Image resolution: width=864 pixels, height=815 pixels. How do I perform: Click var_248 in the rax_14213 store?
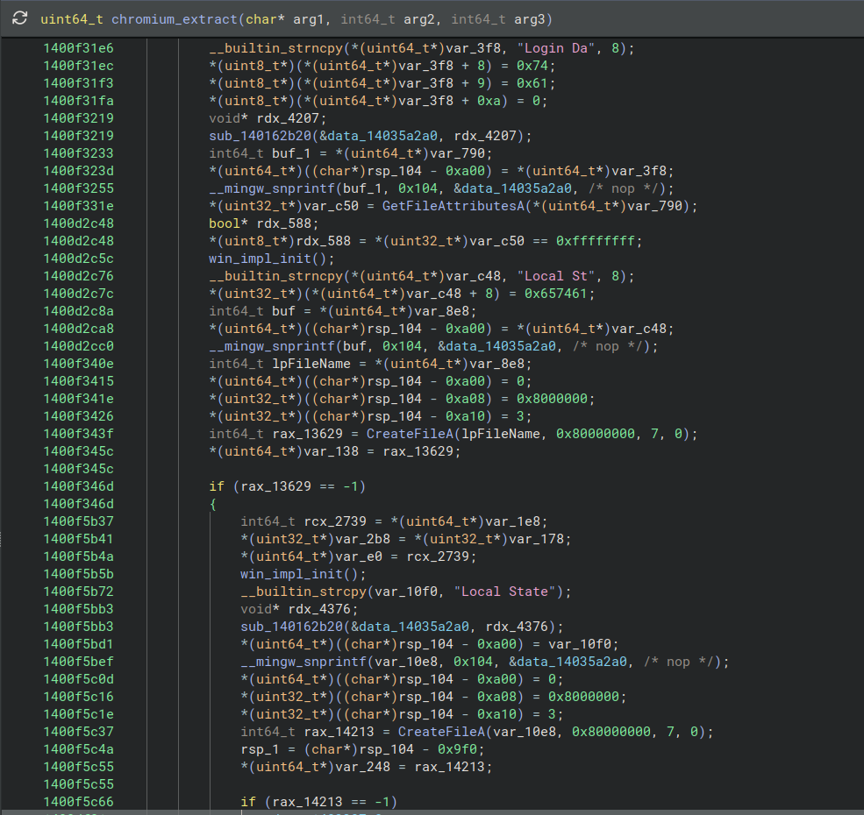pos(362,767)
